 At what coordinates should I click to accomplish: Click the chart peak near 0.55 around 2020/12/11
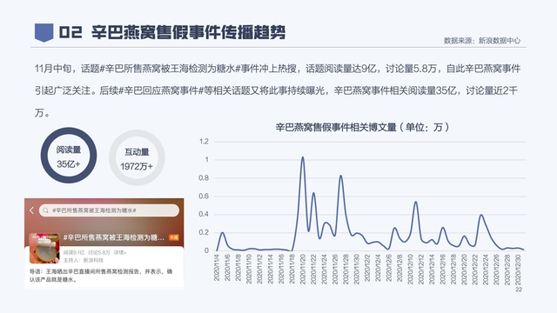click(x=416, y=202)
